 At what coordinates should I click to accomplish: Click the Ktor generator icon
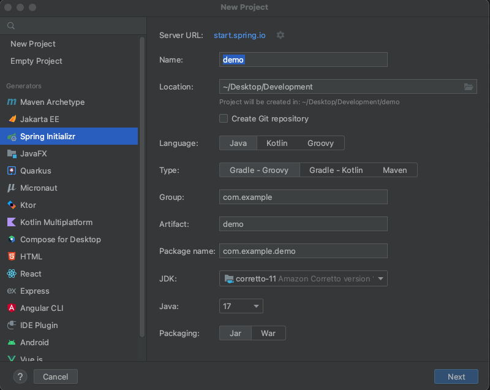pos(12,205)
